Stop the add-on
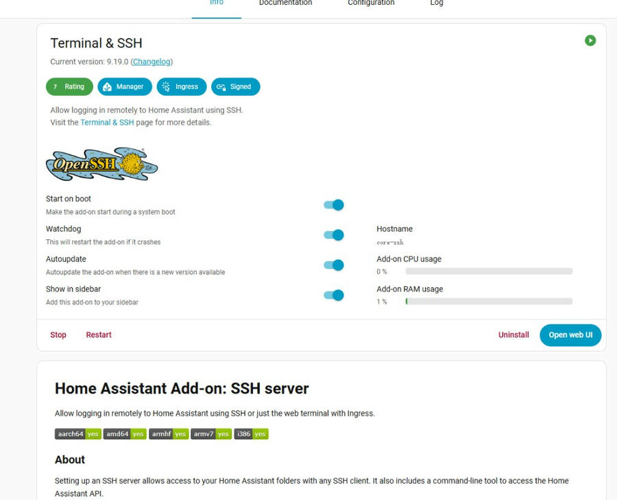 pyautogui.click(x=58, y=335)
